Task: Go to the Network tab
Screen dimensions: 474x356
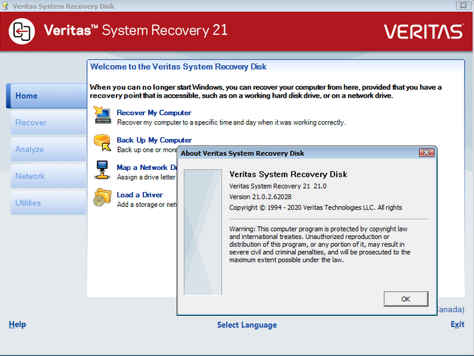Action: [x=48, y=176]
